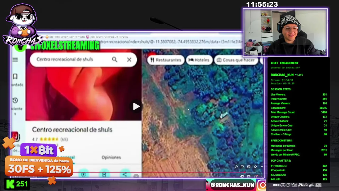Click top chatter #2 Apestocin
This screenshot has height=191, width=339.
pos(299,170)
